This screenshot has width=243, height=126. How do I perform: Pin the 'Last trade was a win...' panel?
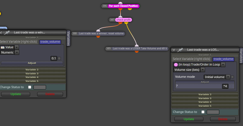(7, 33)
